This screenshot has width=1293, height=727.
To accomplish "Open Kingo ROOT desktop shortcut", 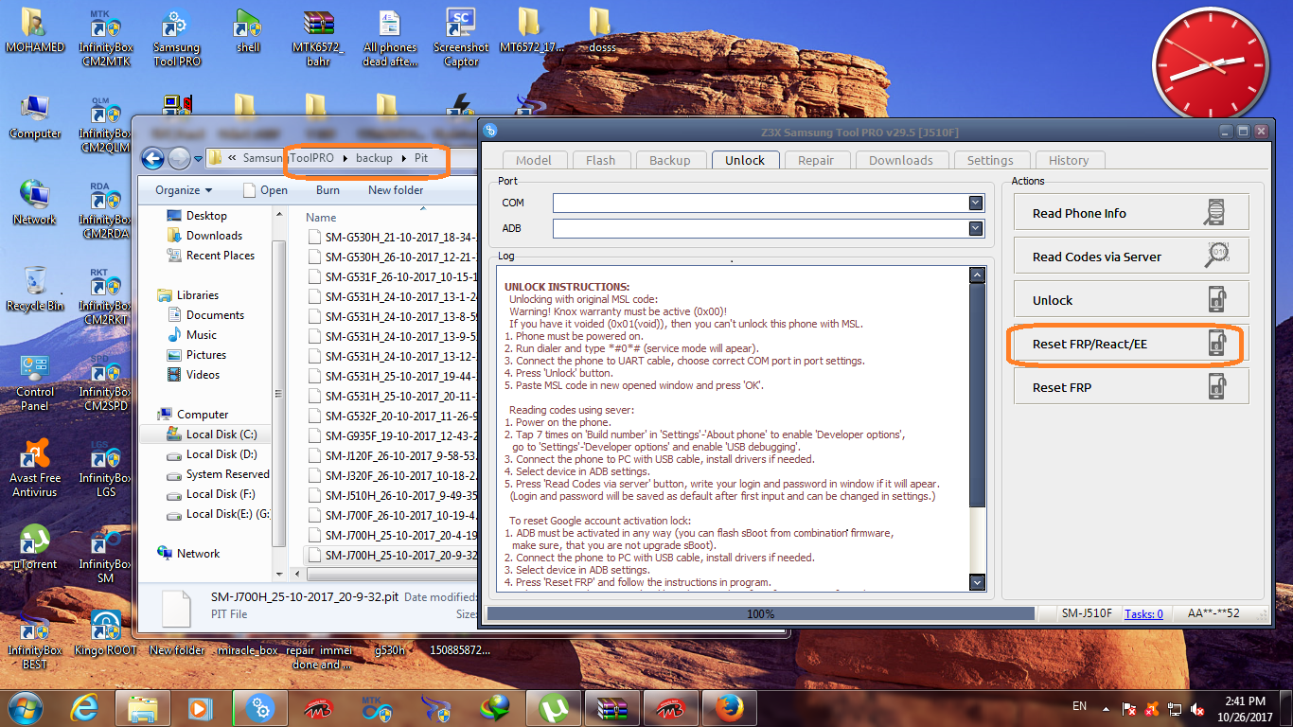I will tap(105, 633).
